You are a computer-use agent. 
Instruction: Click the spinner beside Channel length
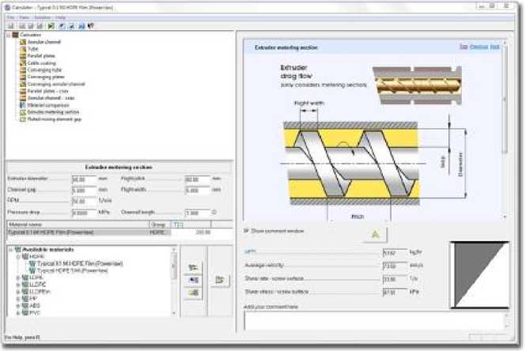click(x=214, y=213)
